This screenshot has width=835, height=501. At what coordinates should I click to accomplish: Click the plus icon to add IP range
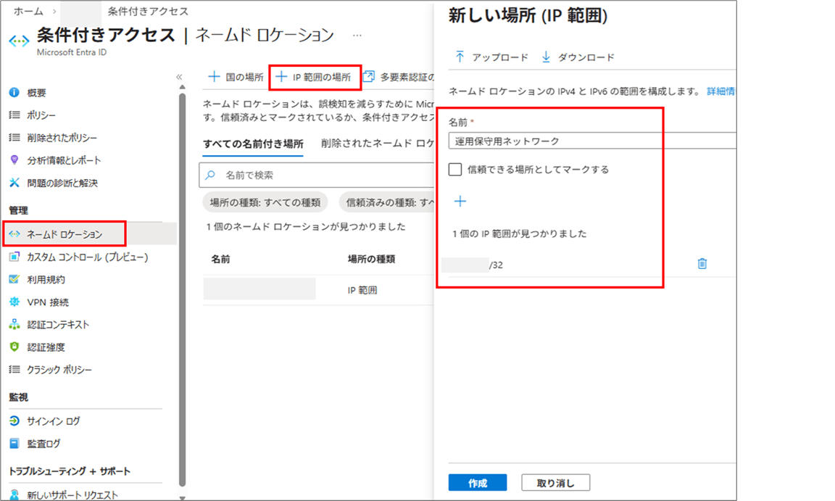460,202
